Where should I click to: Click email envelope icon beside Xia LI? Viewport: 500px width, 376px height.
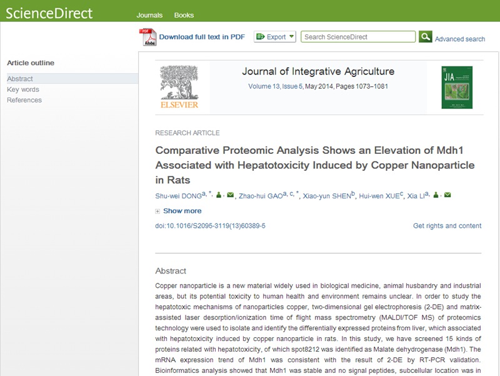[447, 195]
